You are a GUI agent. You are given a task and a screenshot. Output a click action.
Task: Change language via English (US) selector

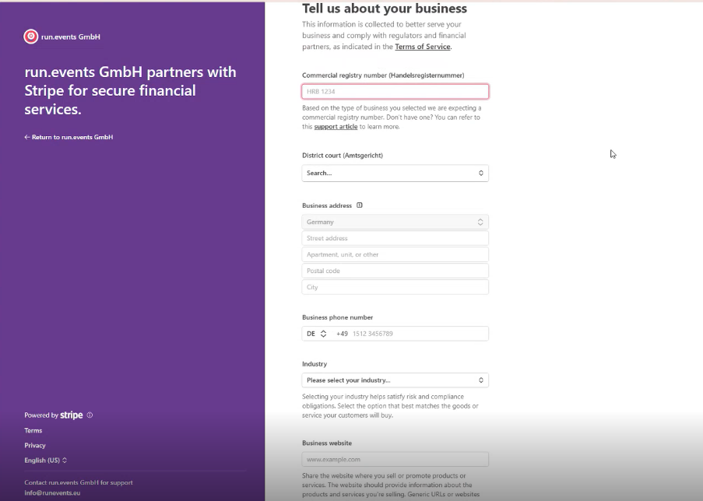46,461
